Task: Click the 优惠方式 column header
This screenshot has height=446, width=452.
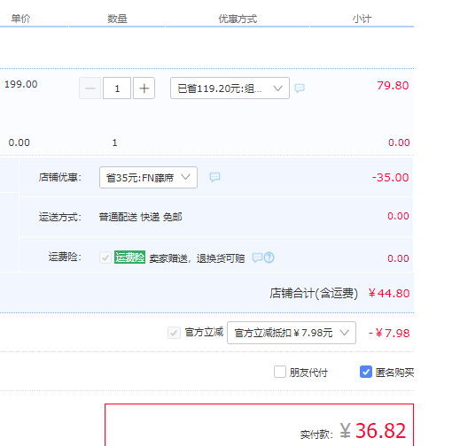Action: (238, 19)
